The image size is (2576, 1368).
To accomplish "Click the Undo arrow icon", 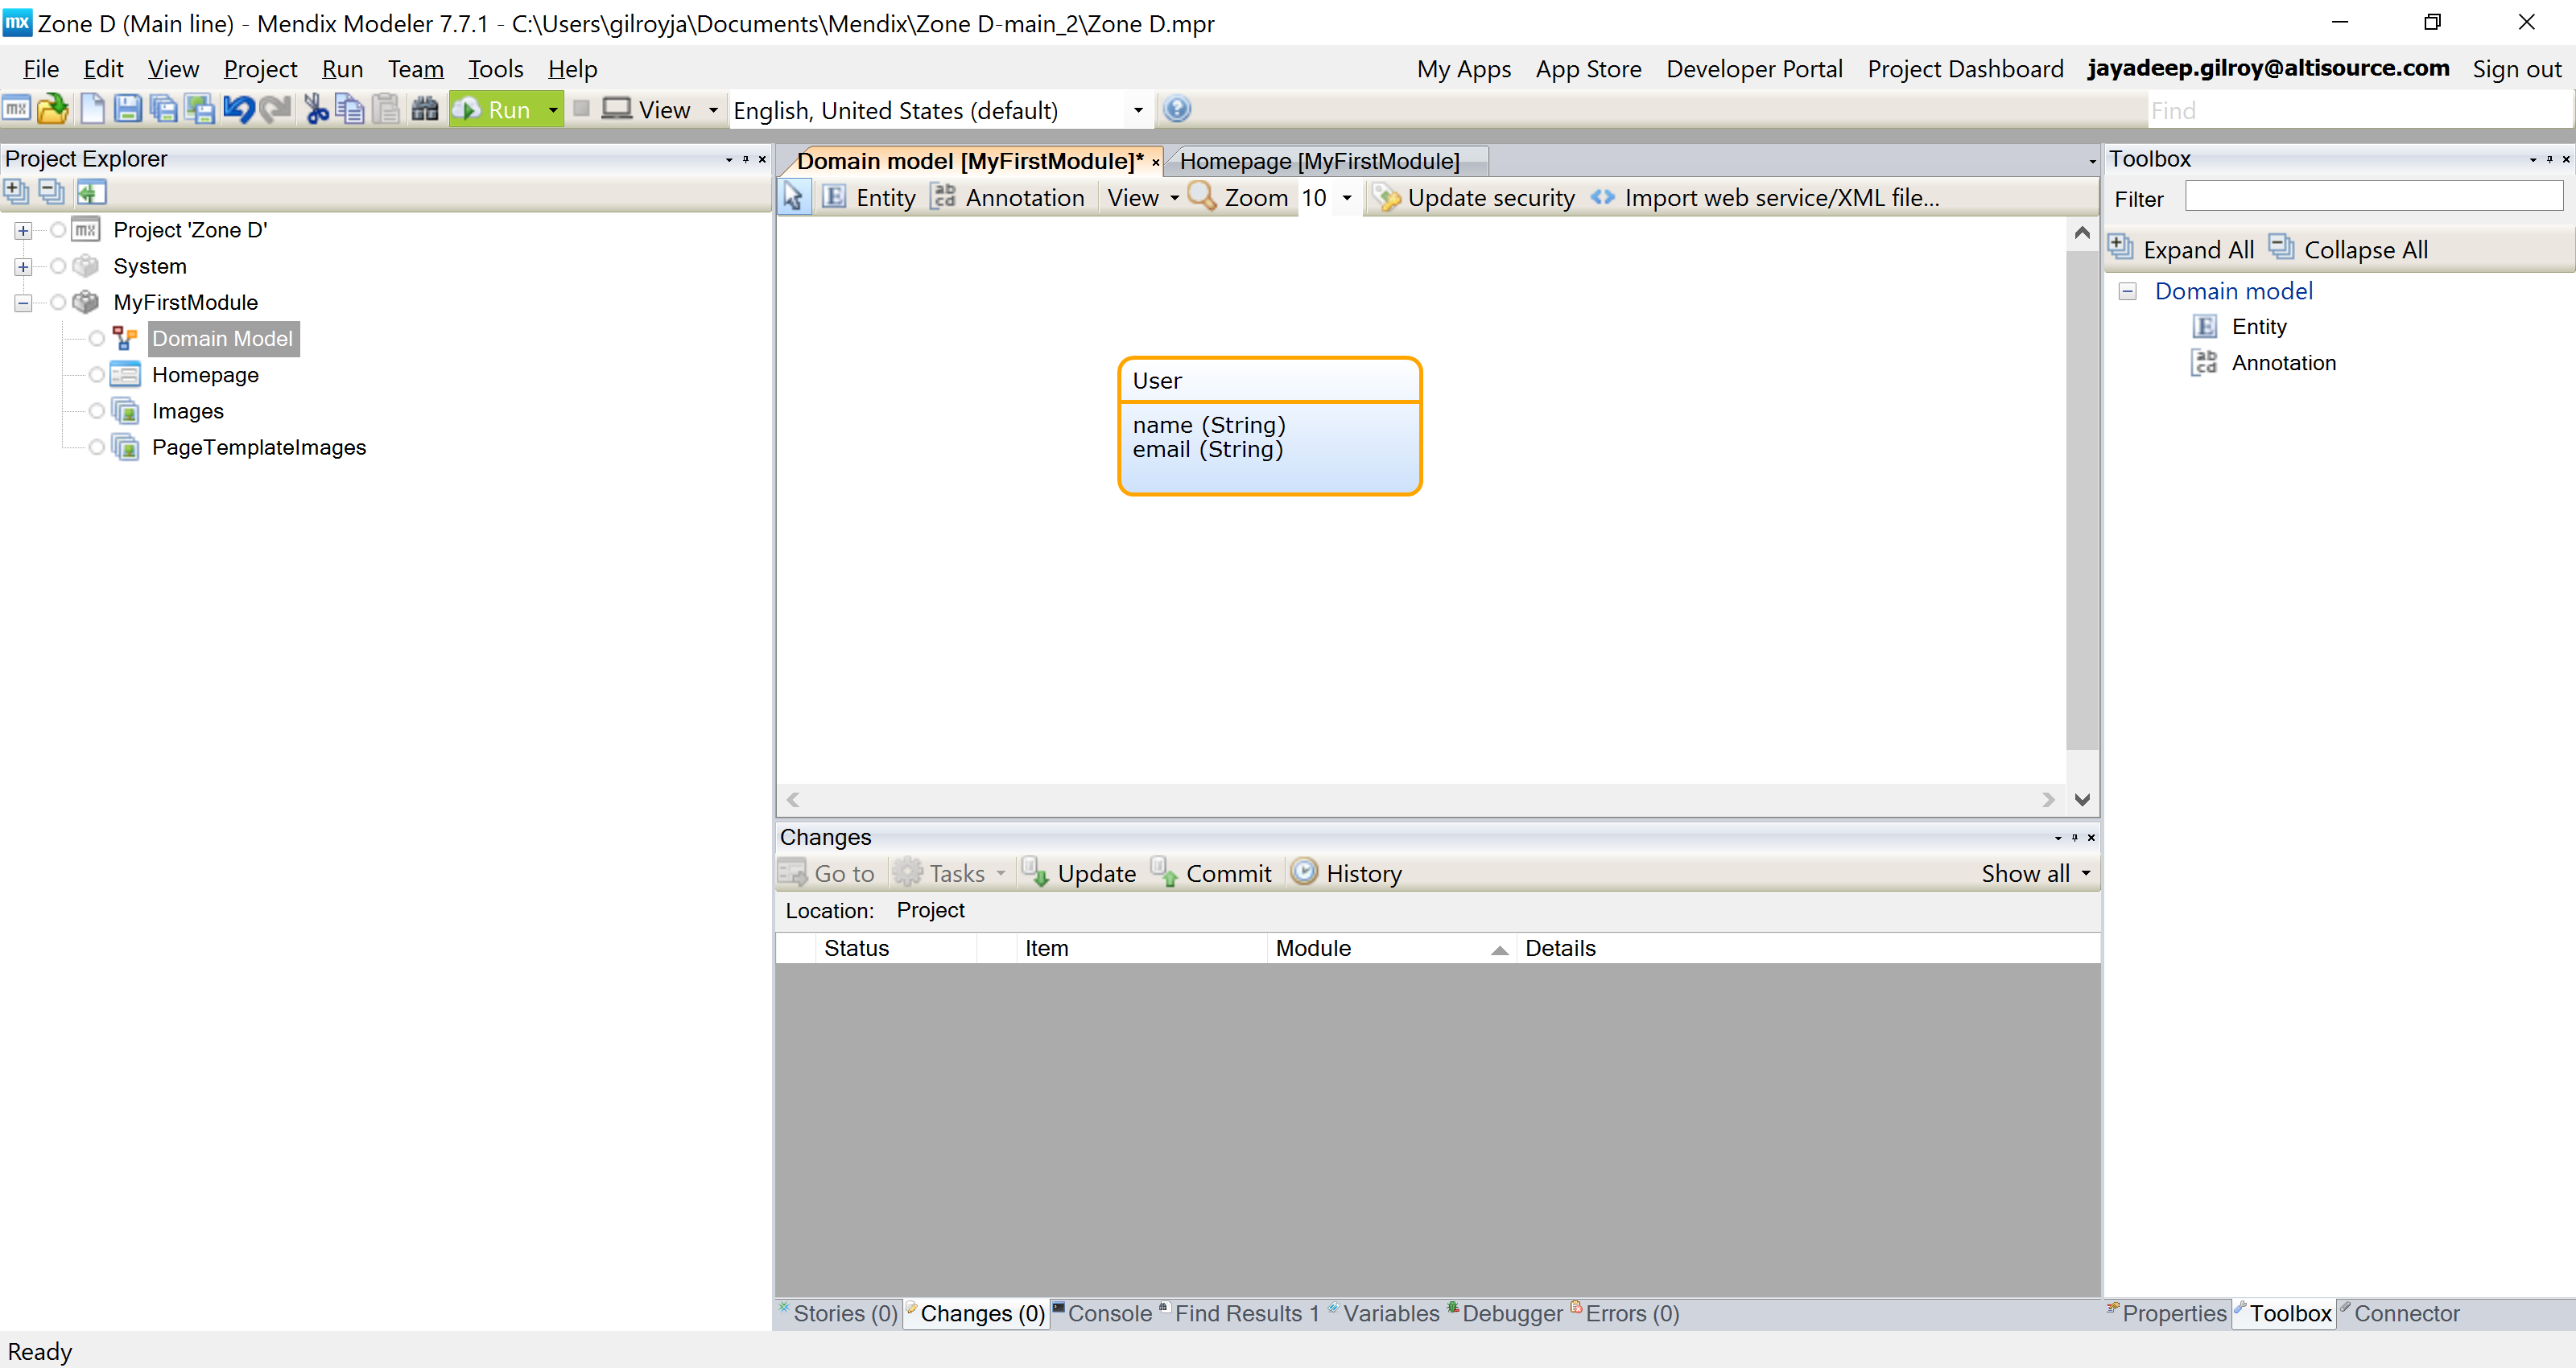I will pos(238,109).
